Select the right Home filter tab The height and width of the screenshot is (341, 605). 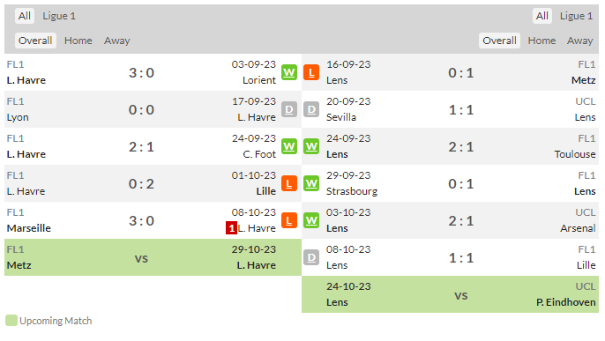[x=542, y=41]
